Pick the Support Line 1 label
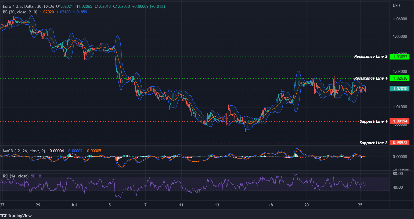The height and width of the screenshot is (219, 414). click(x=373, y=121)
